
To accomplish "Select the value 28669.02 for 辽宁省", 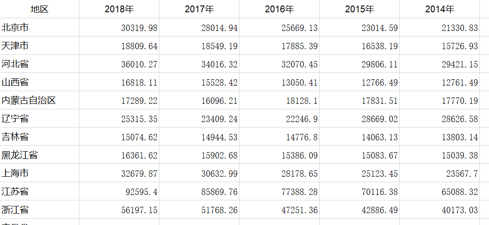I will (x=380, y=119).
